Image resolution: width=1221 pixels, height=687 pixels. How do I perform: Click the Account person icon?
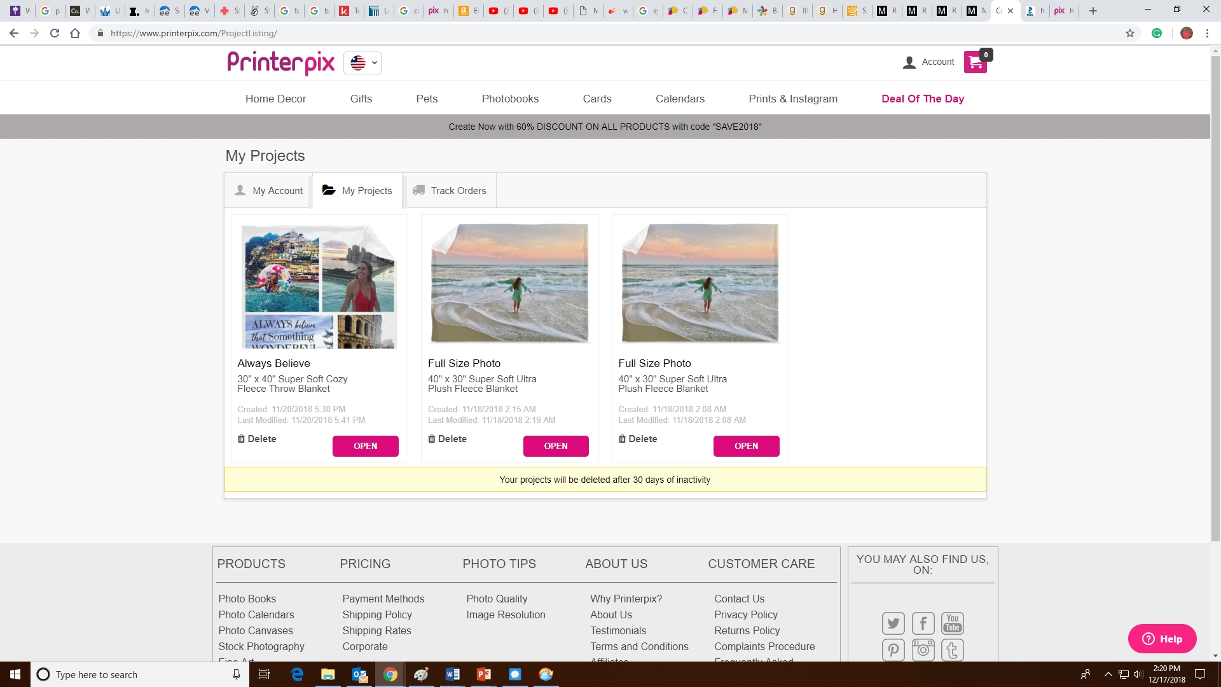click(909, 62)
